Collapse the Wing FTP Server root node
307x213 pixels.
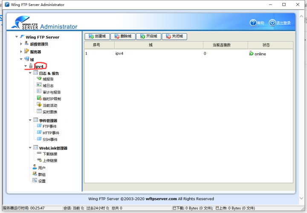point(17,37)
